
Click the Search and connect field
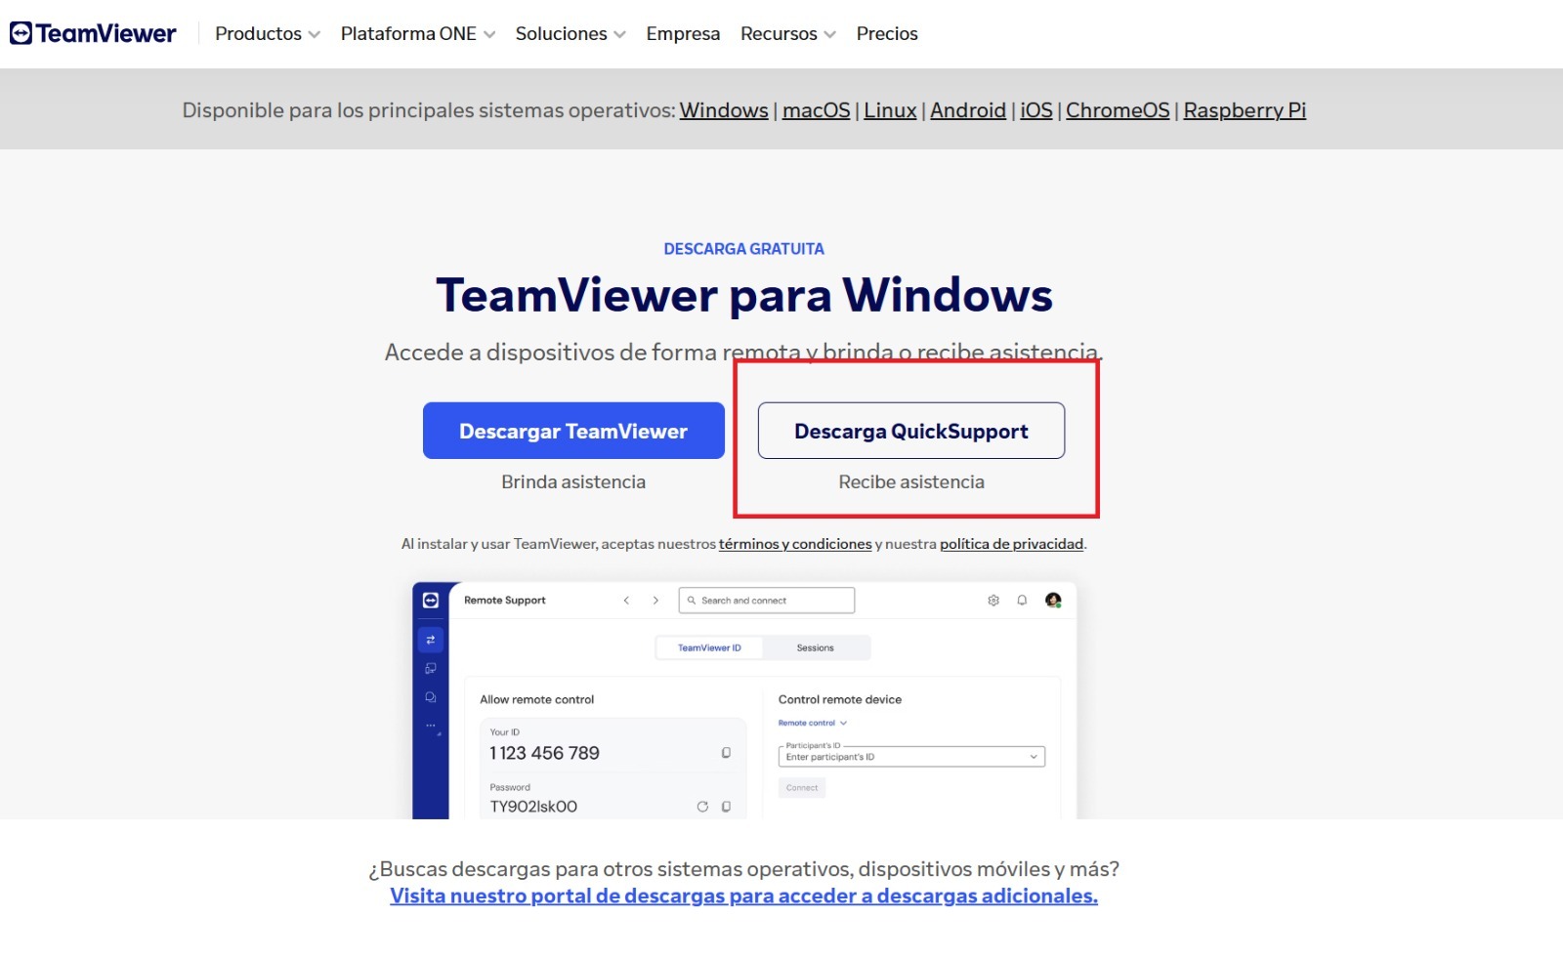pos(767,601)
